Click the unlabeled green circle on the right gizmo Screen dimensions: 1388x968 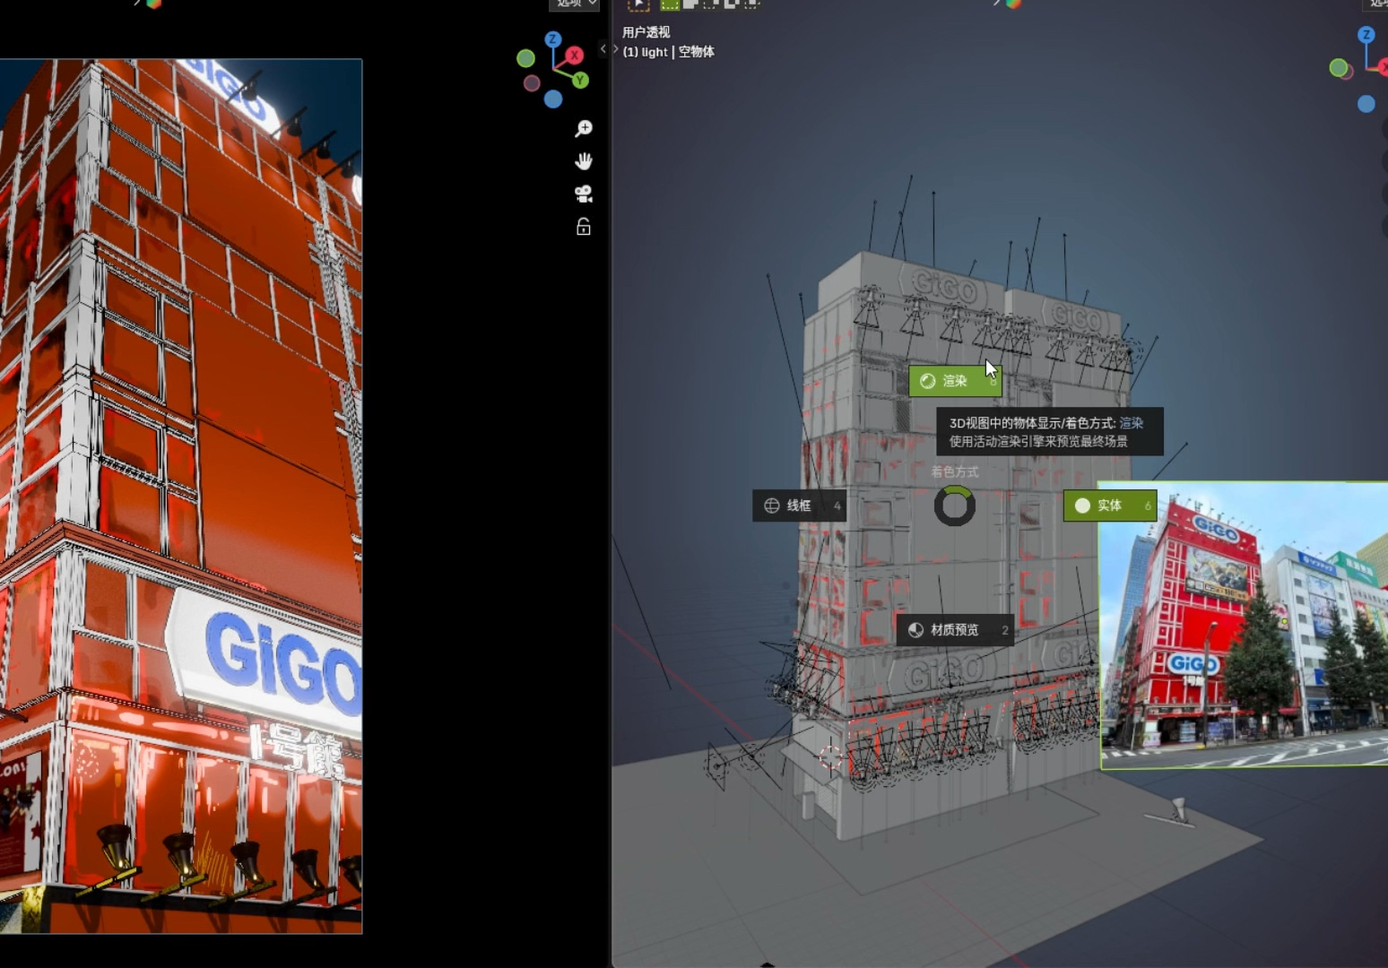[x=1339, y=67]
